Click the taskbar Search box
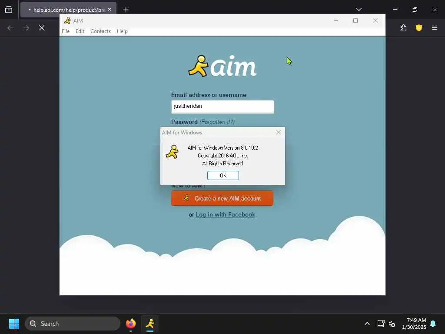Screen dimensions: 445x334 (x=73, y=324)
